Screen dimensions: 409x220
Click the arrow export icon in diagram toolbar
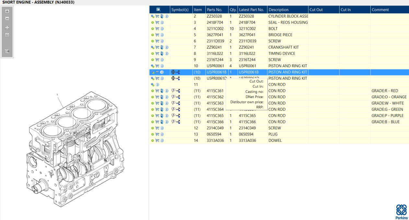point(7,51)
